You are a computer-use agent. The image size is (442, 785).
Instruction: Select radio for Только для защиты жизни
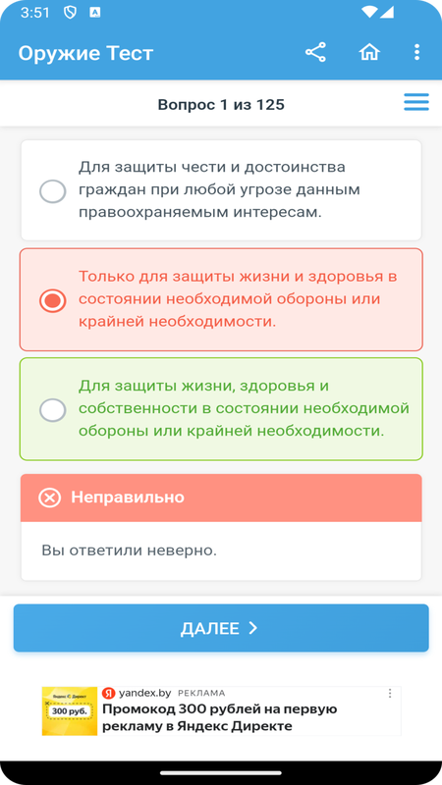tap(53, 300)
